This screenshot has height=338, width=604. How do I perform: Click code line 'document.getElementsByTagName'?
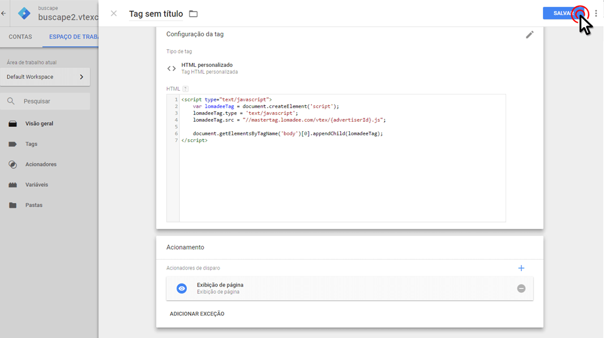pyautogui.click(x=288, y=134)
